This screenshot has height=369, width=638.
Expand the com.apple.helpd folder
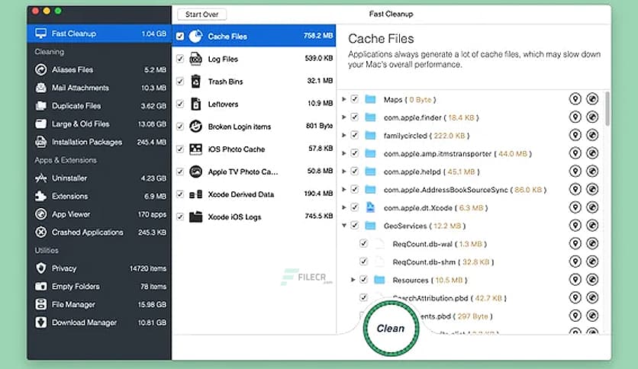(x=344, y=171)
